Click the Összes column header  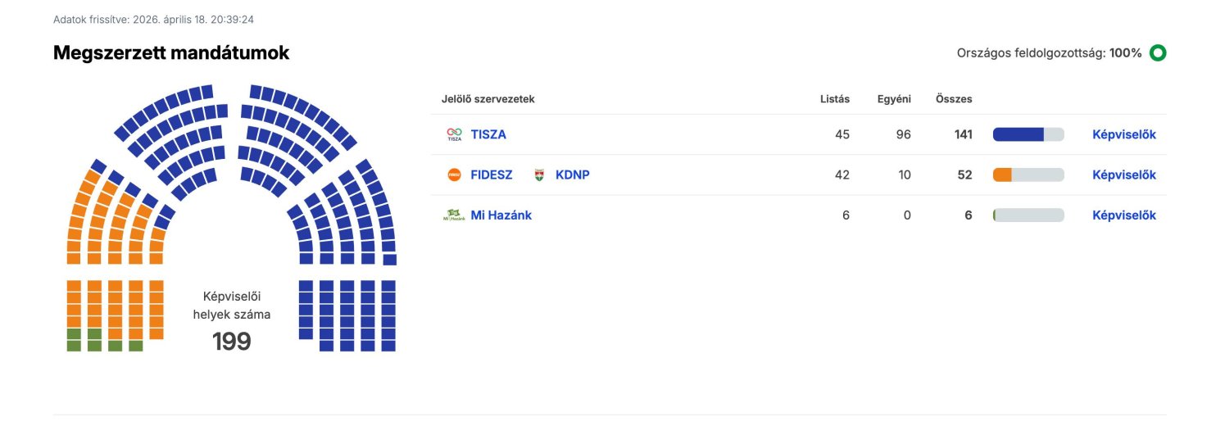pyautogui.click(x=954, y=99)
